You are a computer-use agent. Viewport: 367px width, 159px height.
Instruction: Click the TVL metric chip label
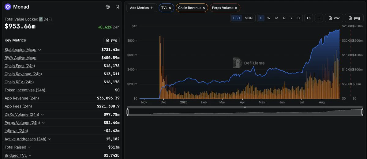(164, 8)
